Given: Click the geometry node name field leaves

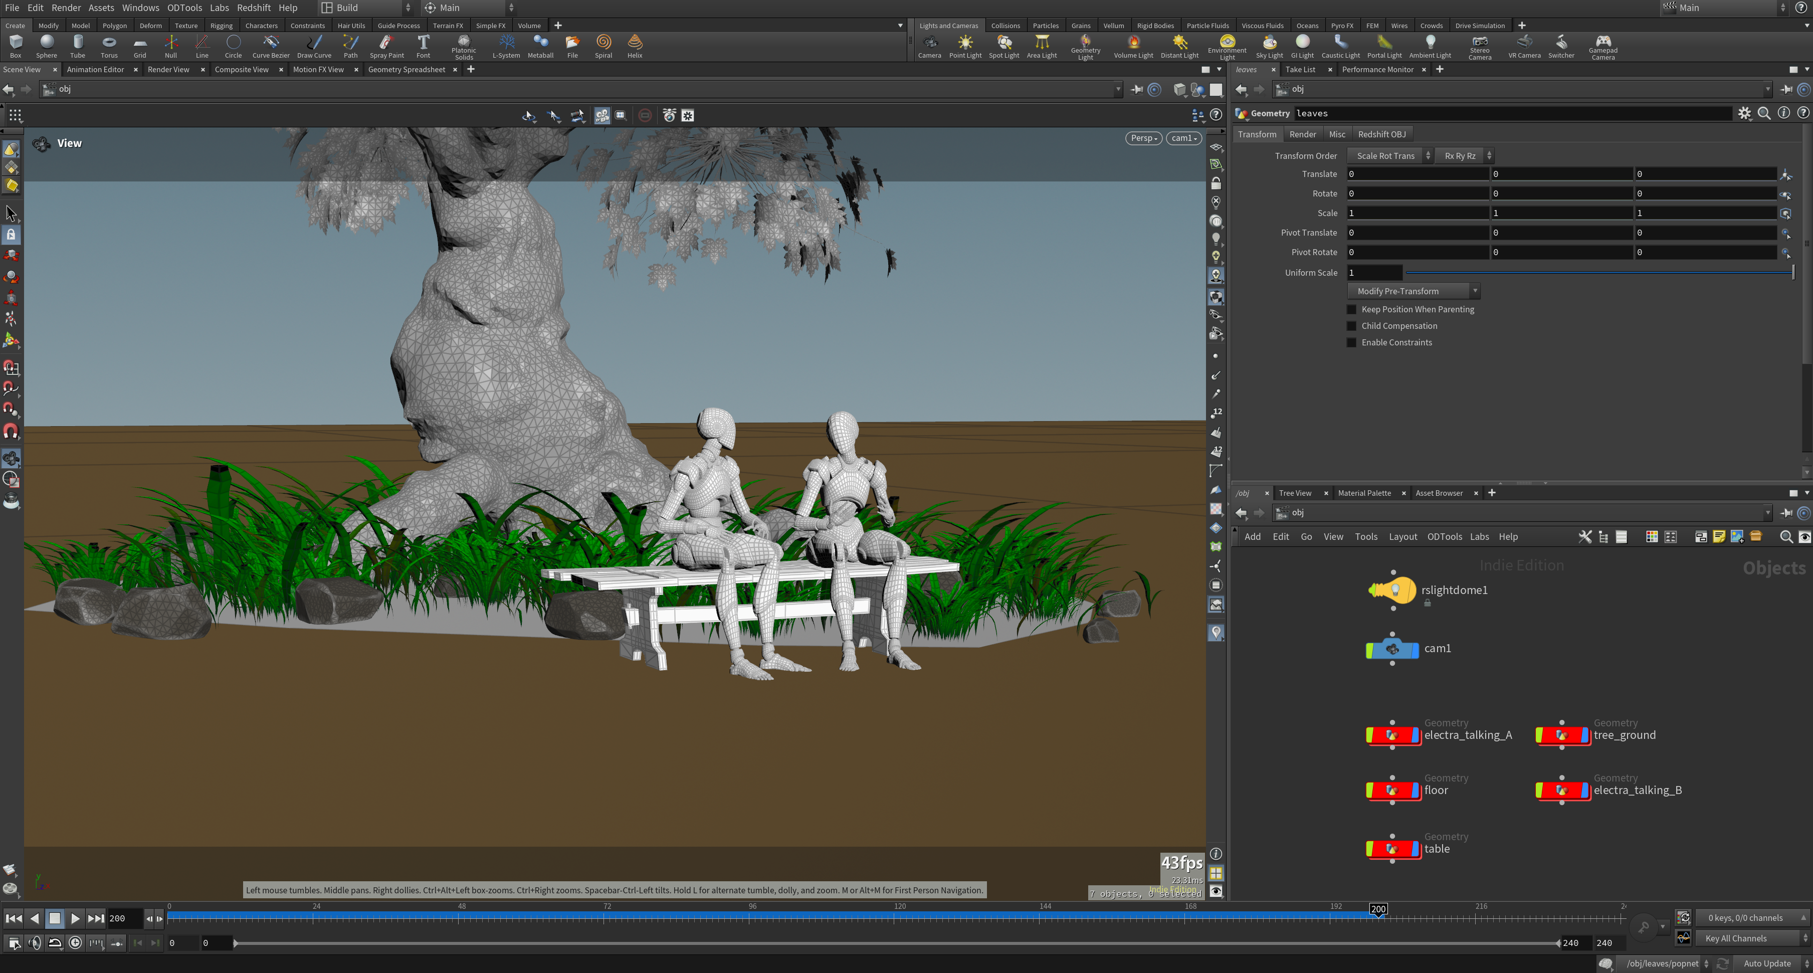Looking at the screenshot, I should [1512, 113].
